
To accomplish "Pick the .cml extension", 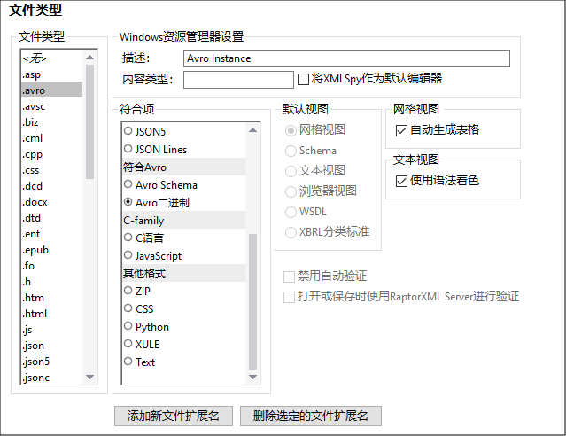I will 51,138.
